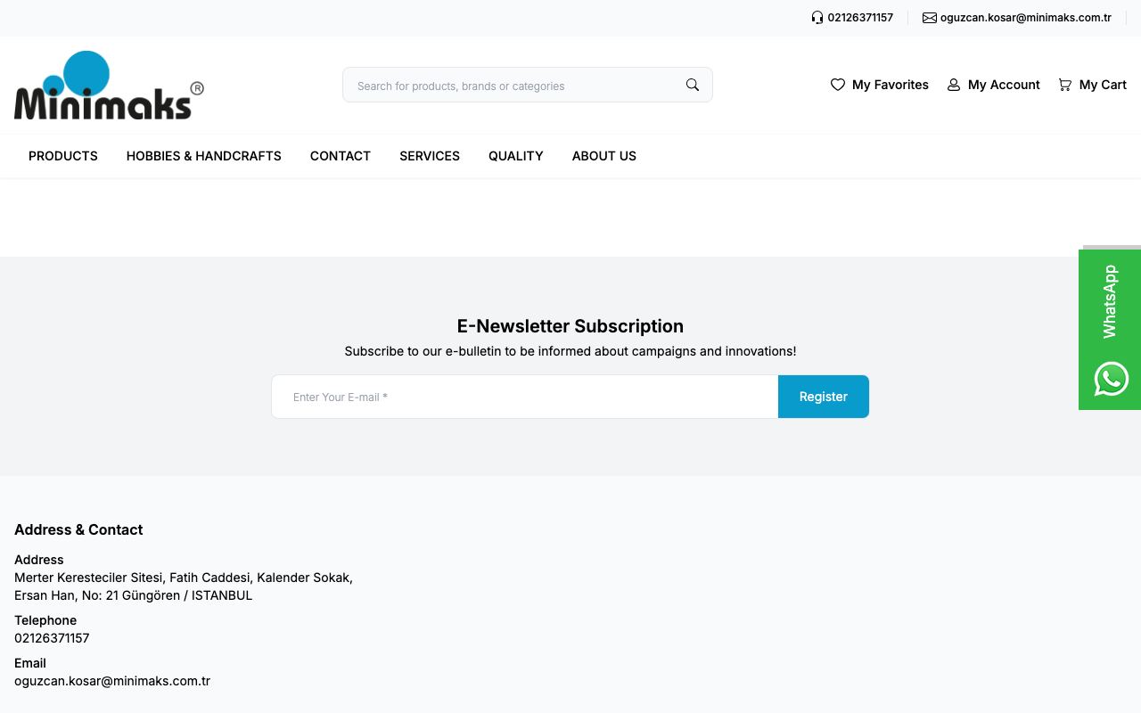Click the footer telephone number
1141x713 pixels.
[x=52, y=638]
